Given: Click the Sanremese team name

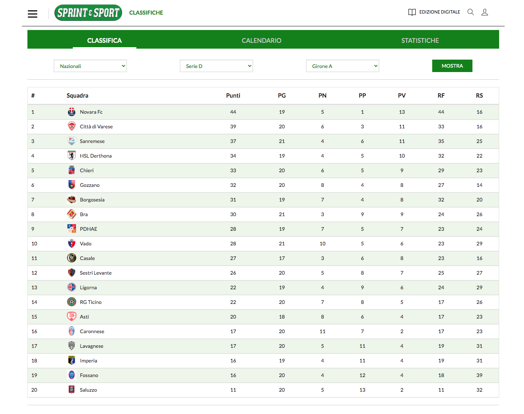Looking at the screenshot, I should 92,141.
